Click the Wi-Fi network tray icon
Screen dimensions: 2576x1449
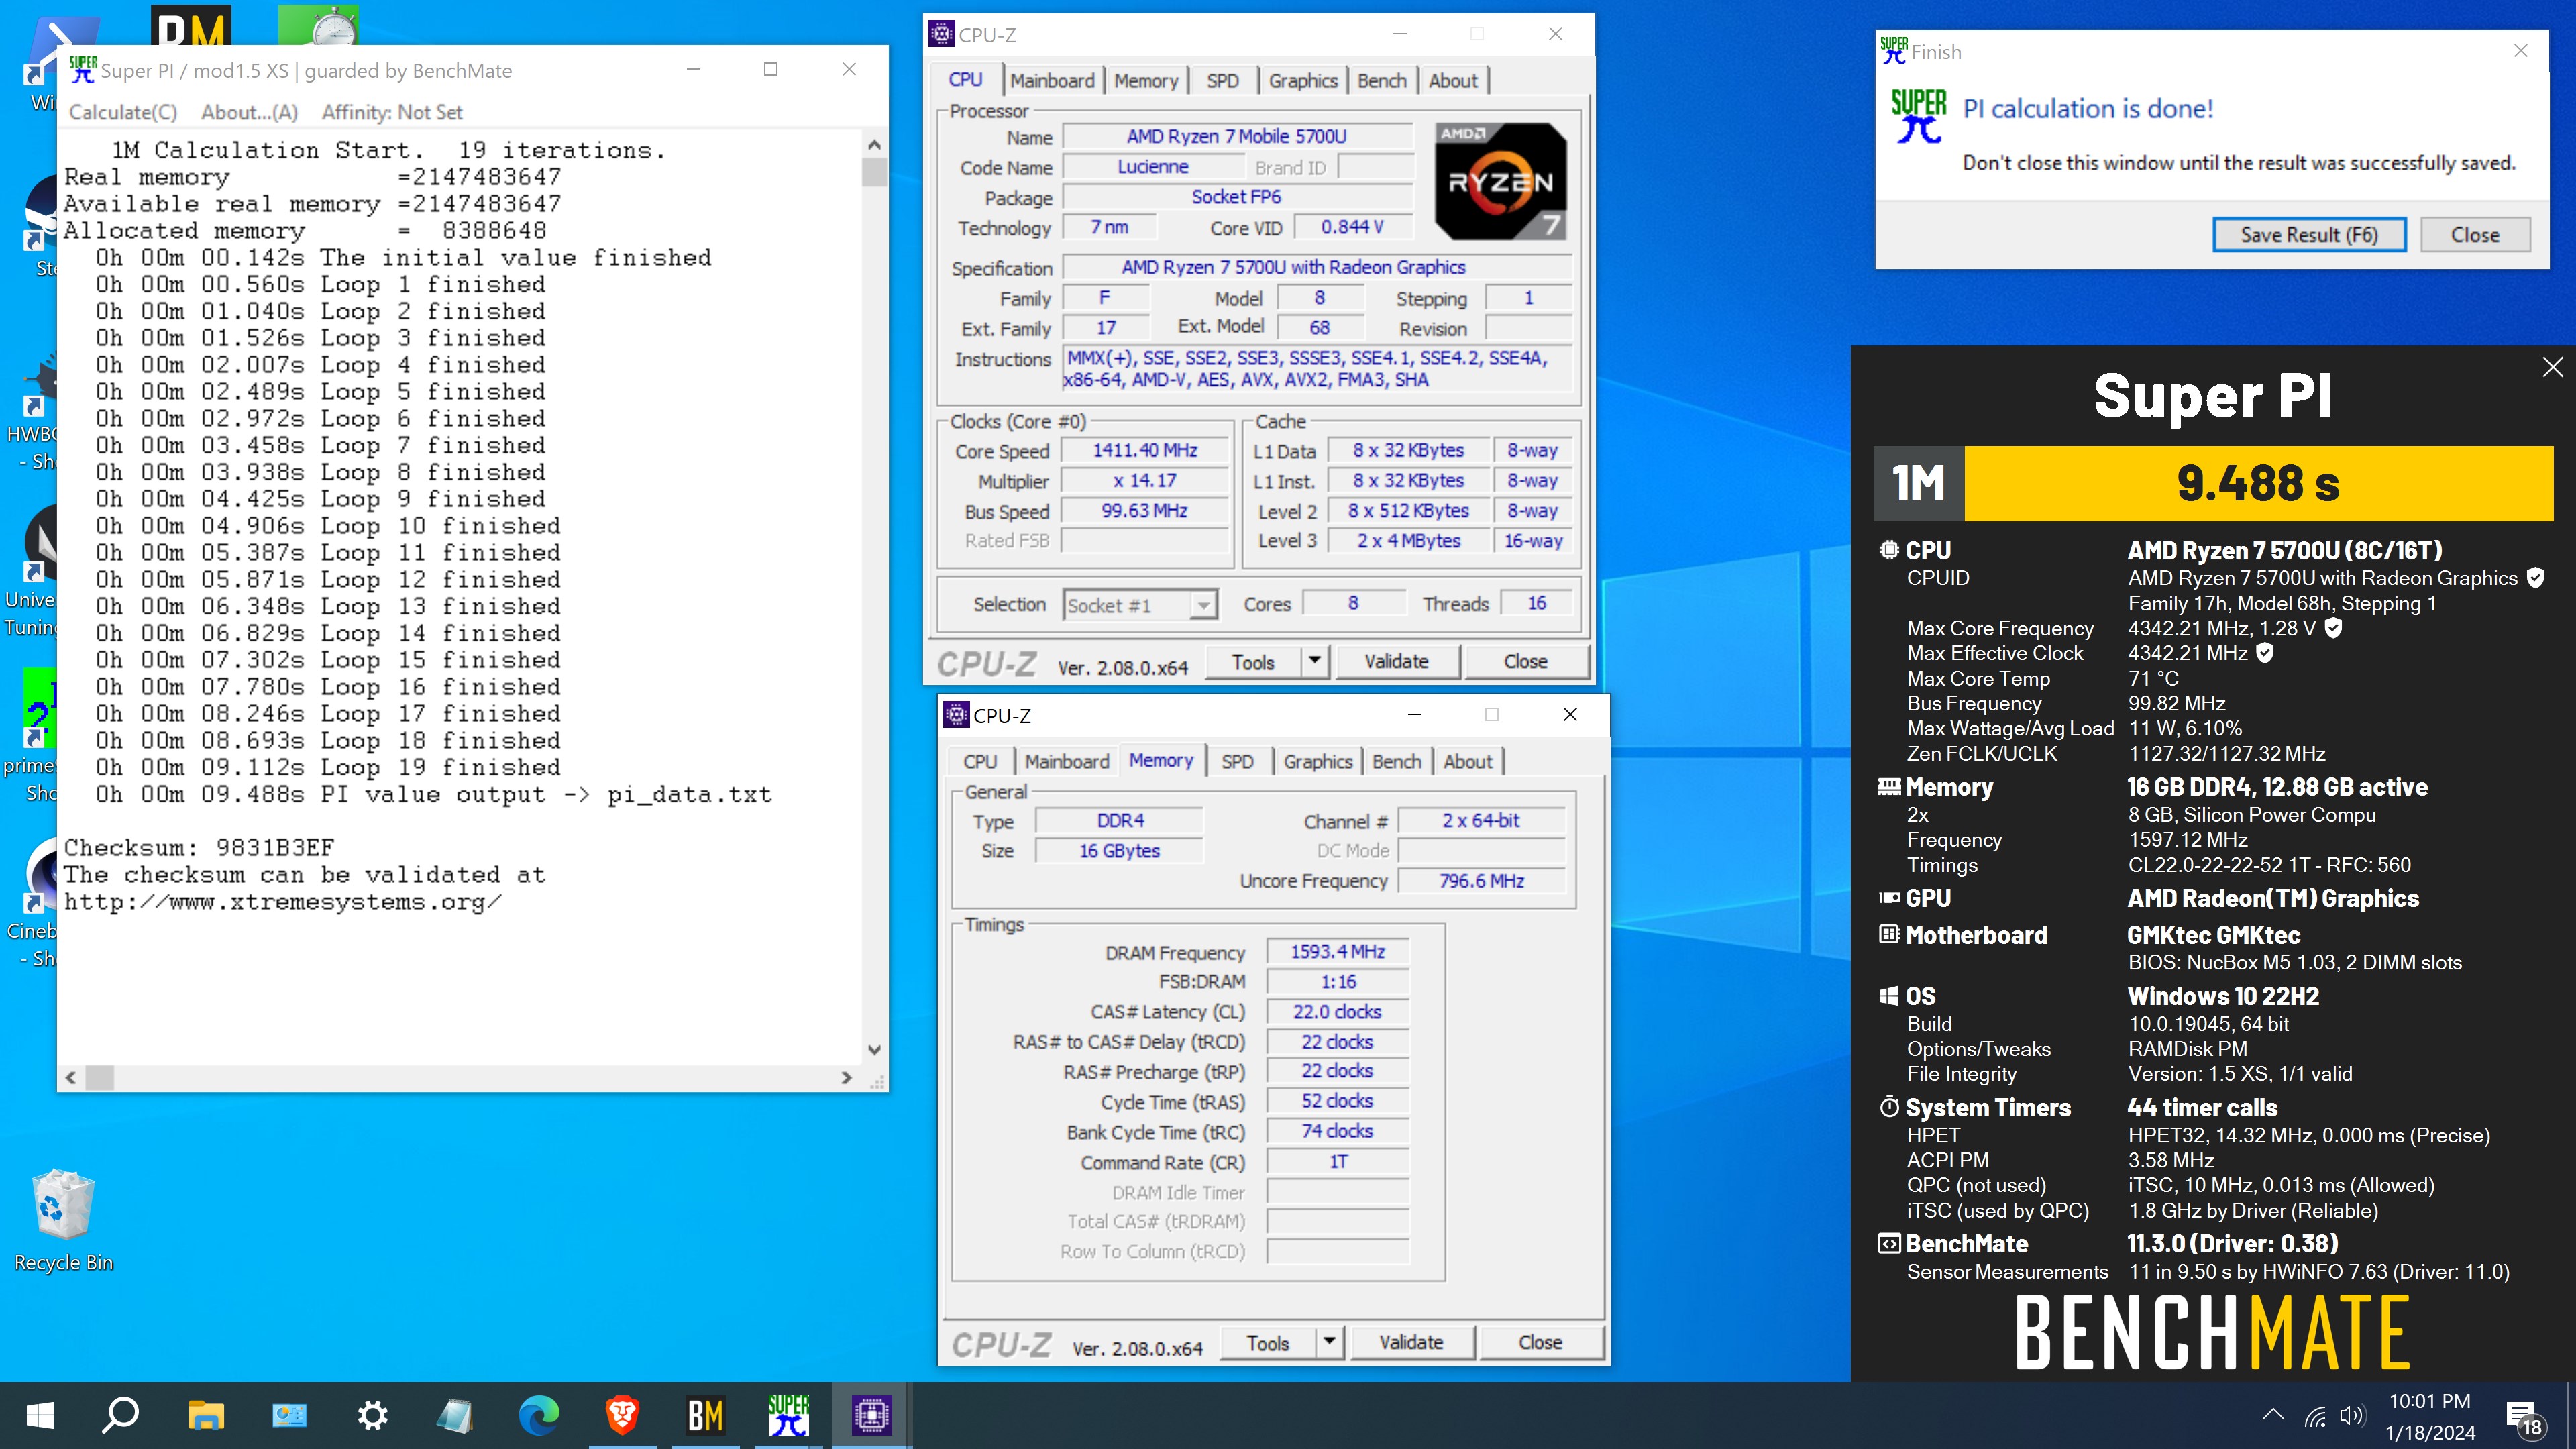[x=2314, y=1416]
